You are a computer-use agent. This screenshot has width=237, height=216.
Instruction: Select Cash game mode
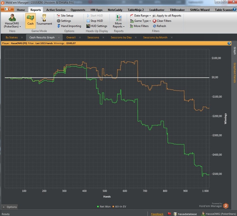click(x=30, y=21)
